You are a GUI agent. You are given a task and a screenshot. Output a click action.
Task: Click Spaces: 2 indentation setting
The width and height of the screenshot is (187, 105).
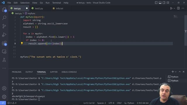coord(101,103)
